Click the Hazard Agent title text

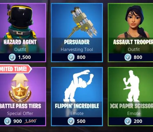click(x=20, y=42)
